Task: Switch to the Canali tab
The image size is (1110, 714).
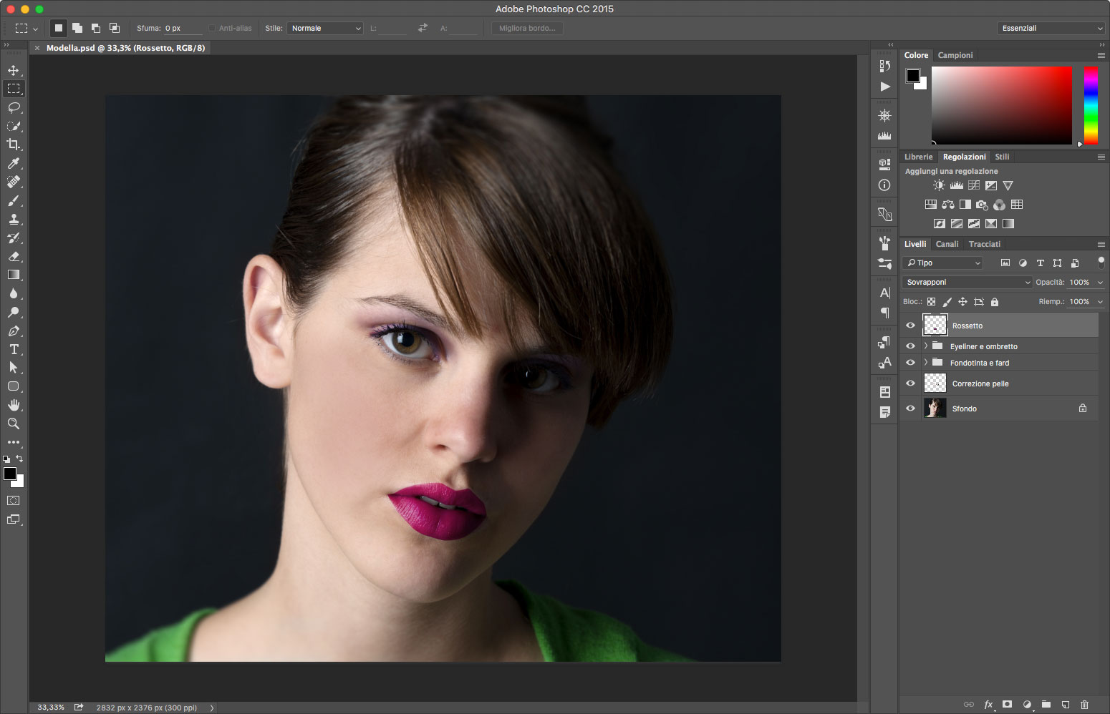Action: (x=947, y=244)
